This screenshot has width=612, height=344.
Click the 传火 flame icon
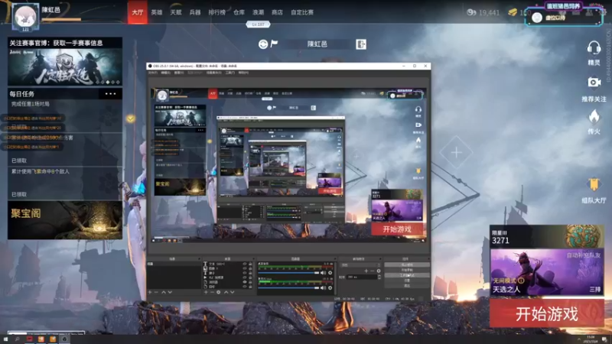tap(594, 117)
